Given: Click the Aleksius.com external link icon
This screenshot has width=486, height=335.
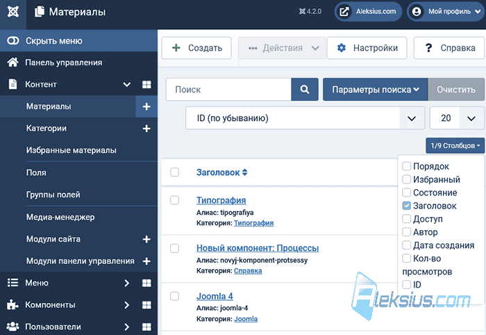Looking at the screenshot, I should tap(344, 12).
